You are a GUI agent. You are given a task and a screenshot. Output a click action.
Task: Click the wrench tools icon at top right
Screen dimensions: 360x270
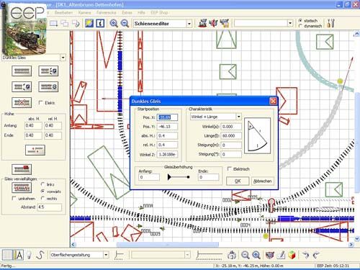[330, 23]
